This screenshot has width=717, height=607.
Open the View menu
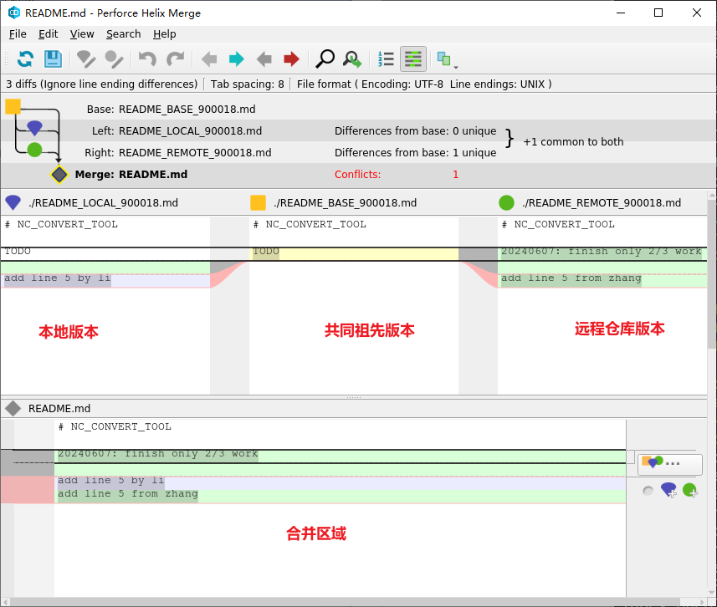click(82, 34)
